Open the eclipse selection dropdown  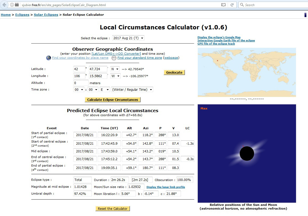coord(128,38)
